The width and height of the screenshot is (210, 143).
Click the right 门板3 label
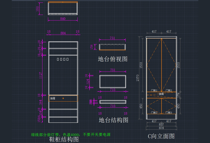[x=169, y=113]
